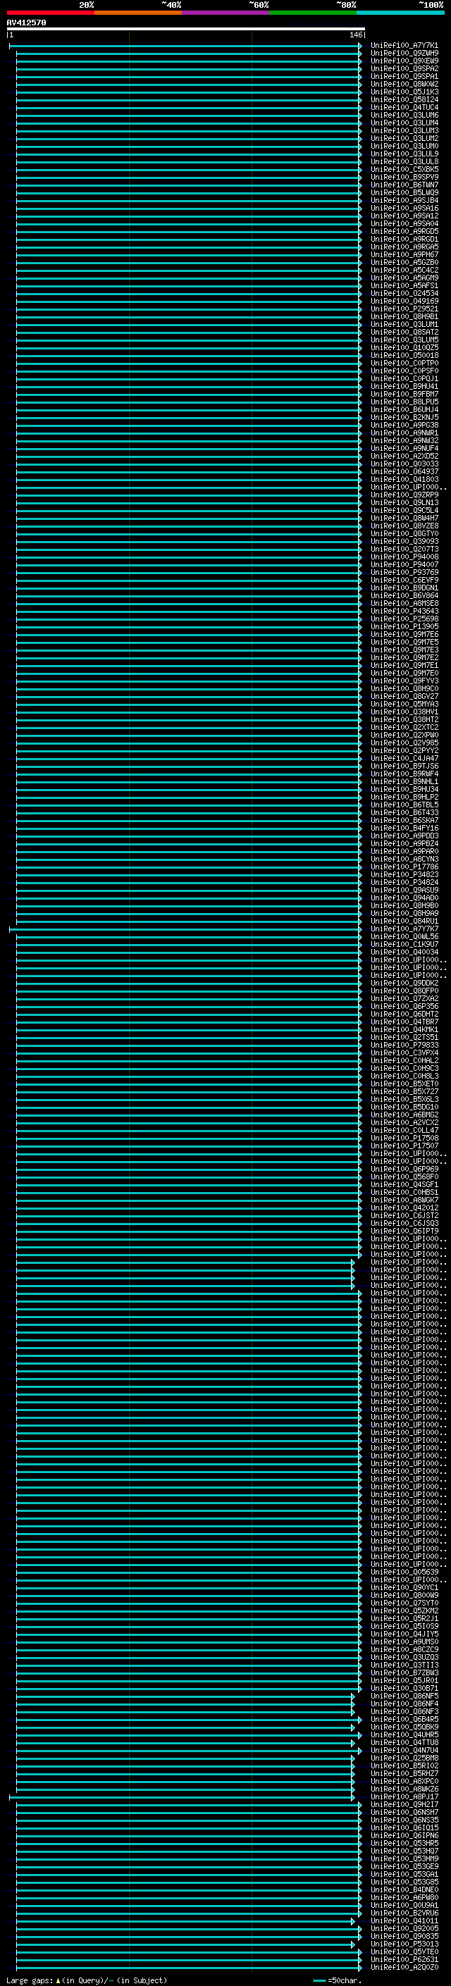Select the UniRef100_Q41011 label
The image size is (451, 1986).
[404, 1921]
